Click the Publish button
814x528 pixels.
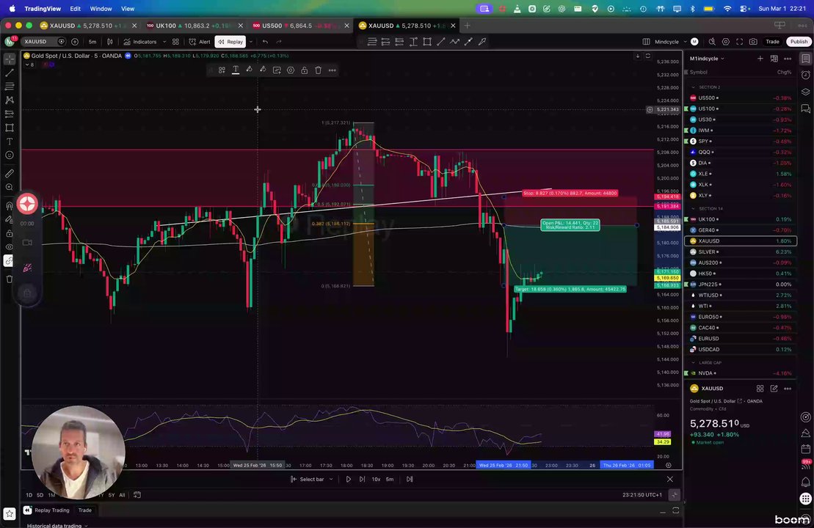799,42
